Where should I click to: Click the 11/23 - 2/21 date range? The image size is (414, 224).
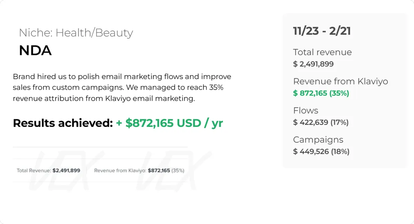tap(322, 31)
